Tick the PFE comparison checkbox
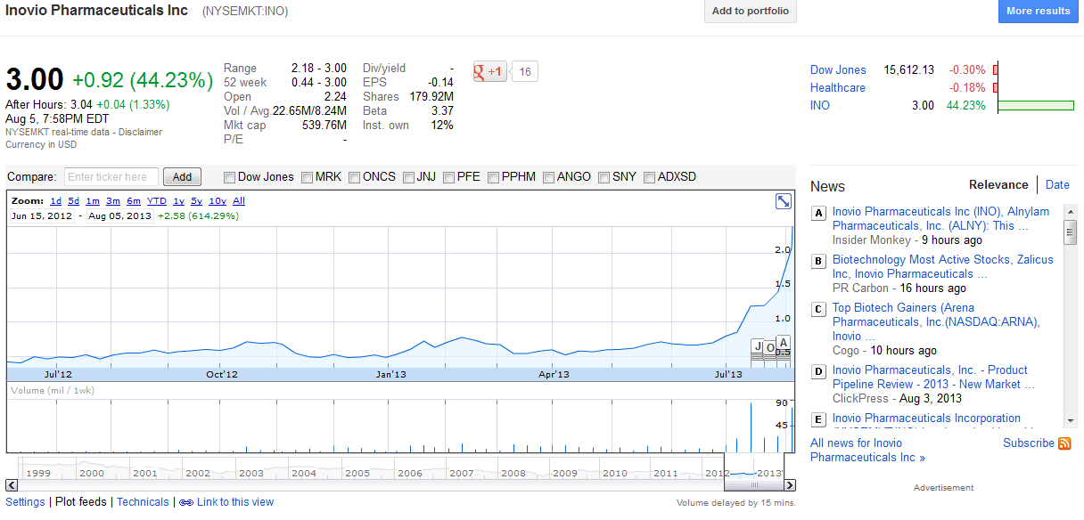 pos(449,177)
